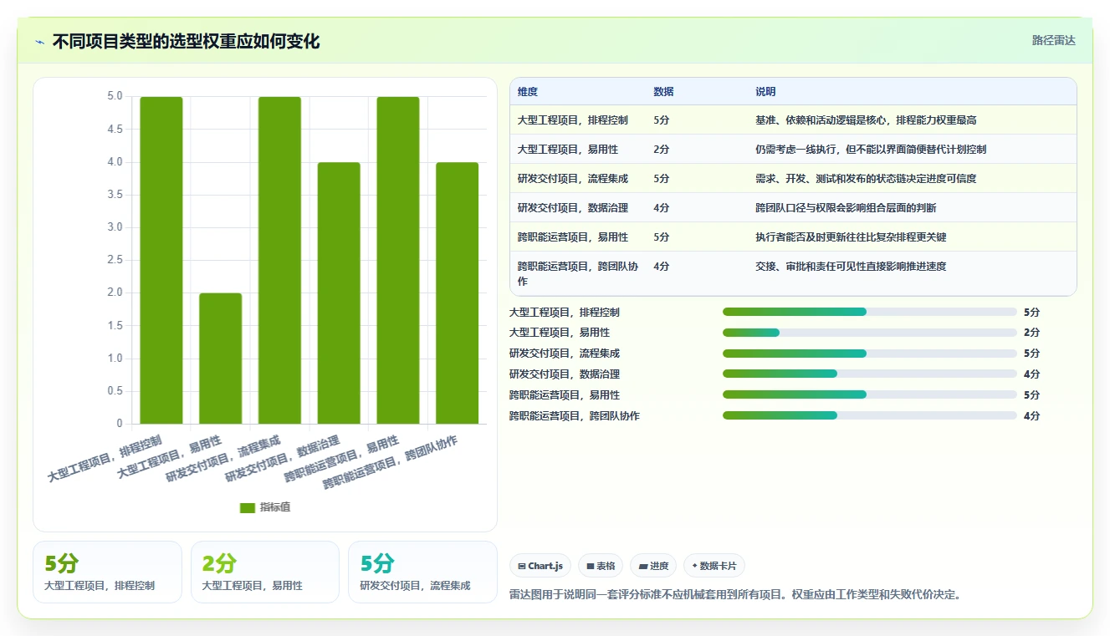Click the 表格 tag button

click(601, 566)
